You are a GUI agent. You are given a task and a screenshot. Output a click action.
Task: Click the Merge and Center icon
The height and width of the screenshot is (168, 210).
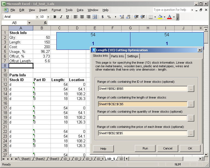(x=95, y=17)
